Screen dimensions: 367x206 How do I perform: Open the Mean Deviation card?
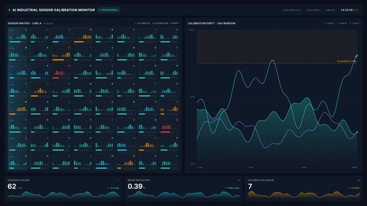pyautogui.click(x=183, y=189)
